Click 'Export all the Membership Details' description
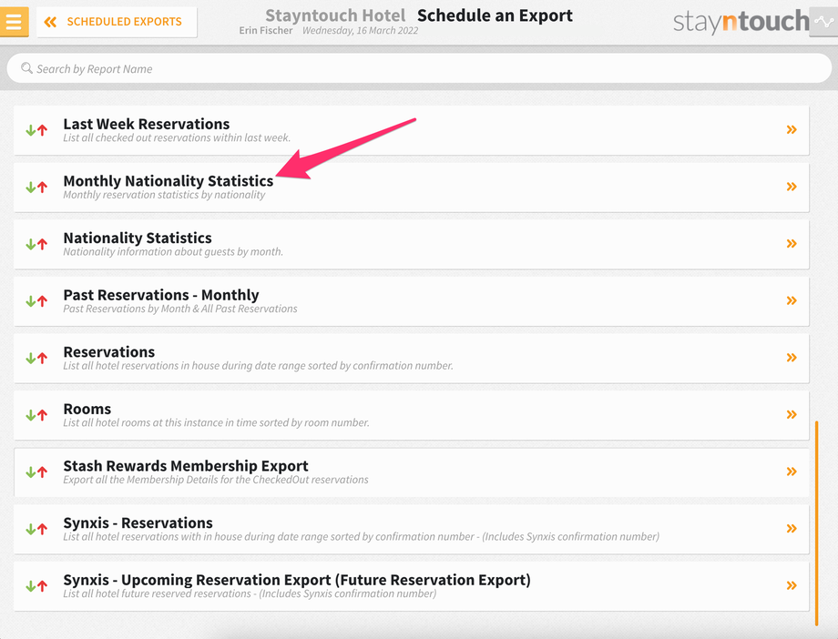The height and width of the screenshot is (639, 838). [215, 480]
